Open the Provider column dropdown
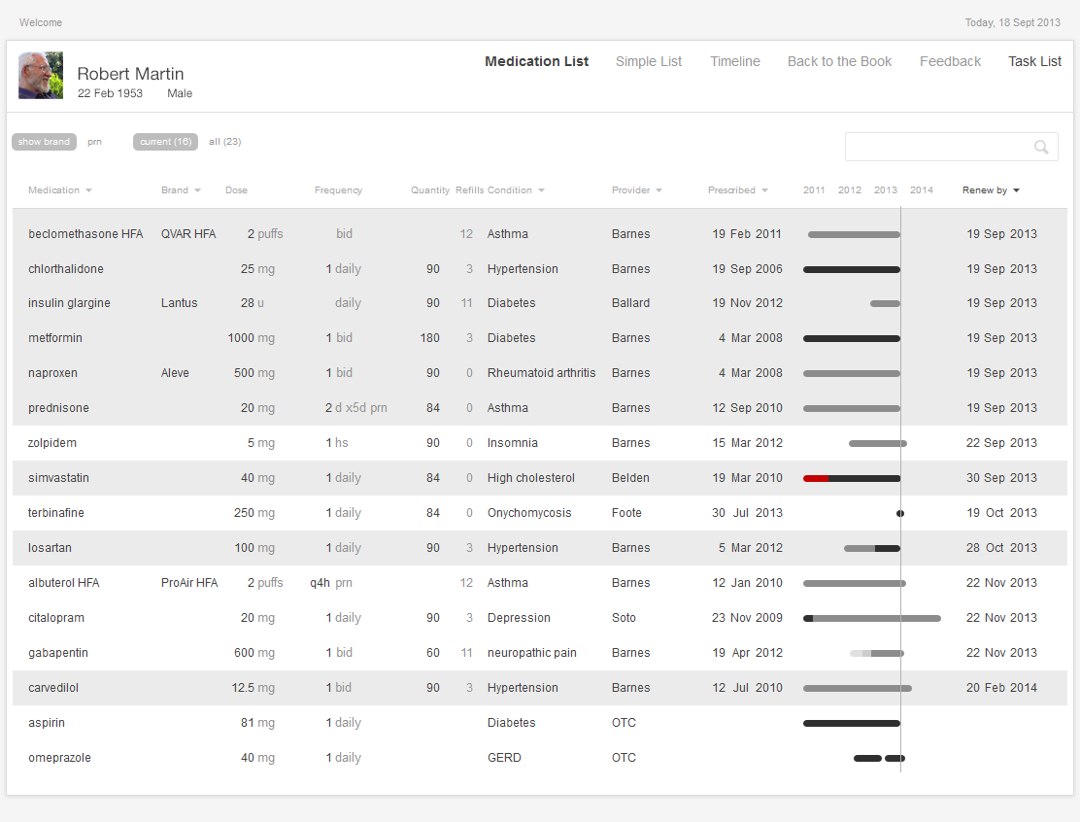Image resolution: width=1080 pixels, height=822 pixels. pos(658,190)
